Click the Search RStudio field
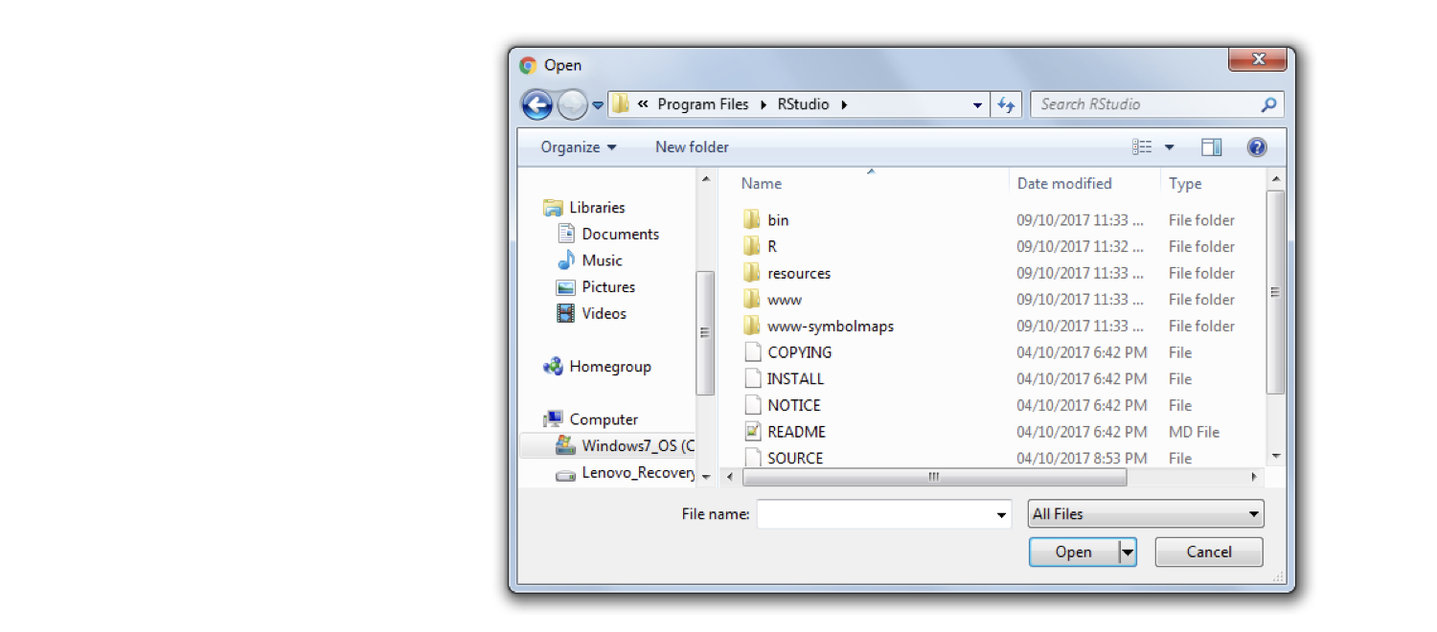This screenshot has height=632, width=1437. pos(1156,104)
